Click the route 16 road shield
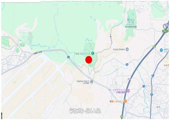 click(68, 57)
